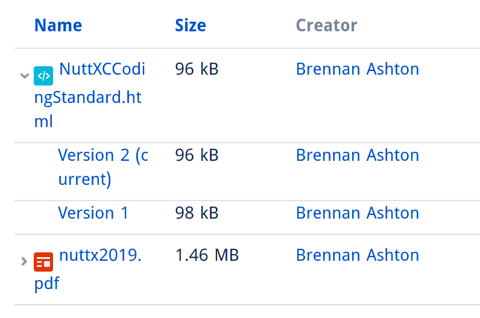Click the 96 kB size of html file
Image resolution: width=480 pixels, height=318 pixels.
click(x=197, y=69)
